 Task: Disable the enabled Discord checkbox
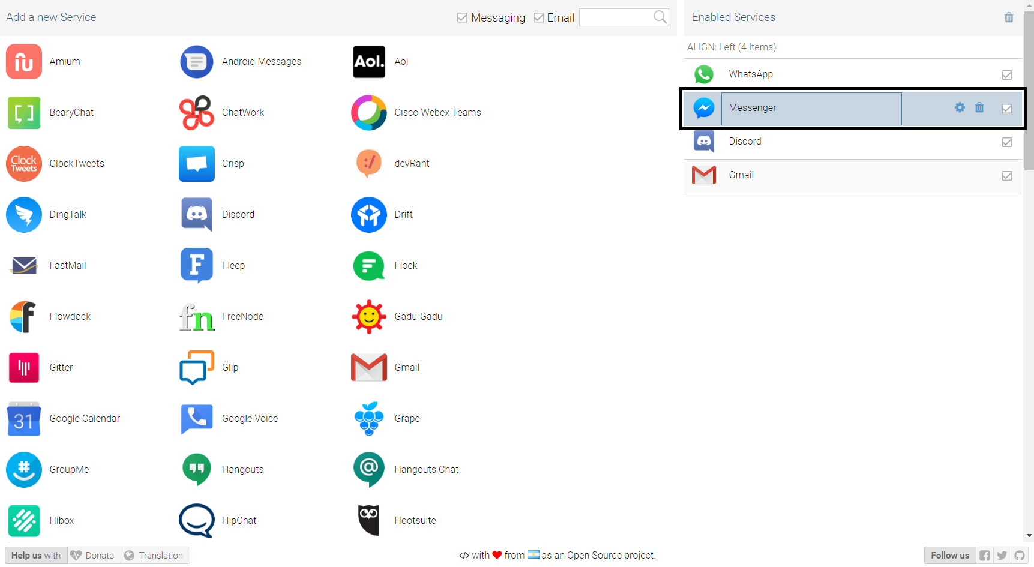point(1007,142)
